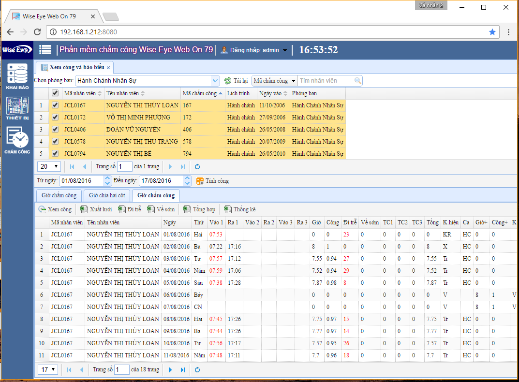
Task: Toggle the select-all checkbox in employee header
Action: pos(55,93)
